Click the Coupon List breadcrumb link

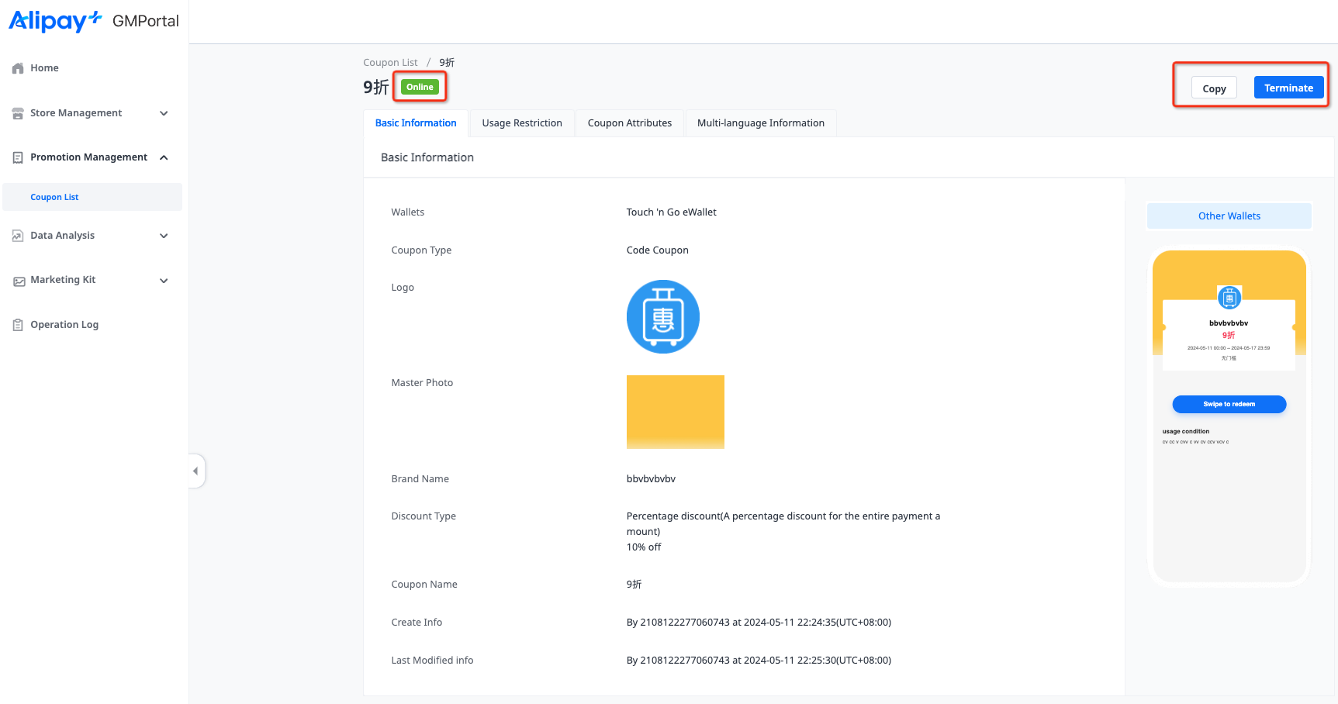click(390, 63)
